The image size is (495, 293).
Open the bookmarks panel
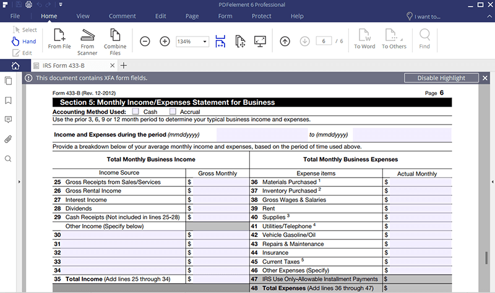[9, 101]
